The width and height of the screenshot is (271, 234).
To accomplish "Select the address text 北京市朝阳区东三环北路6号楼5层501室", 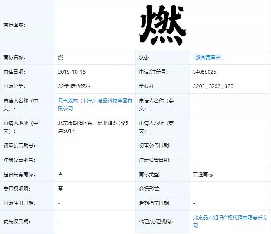I will (x=93, y=127).
